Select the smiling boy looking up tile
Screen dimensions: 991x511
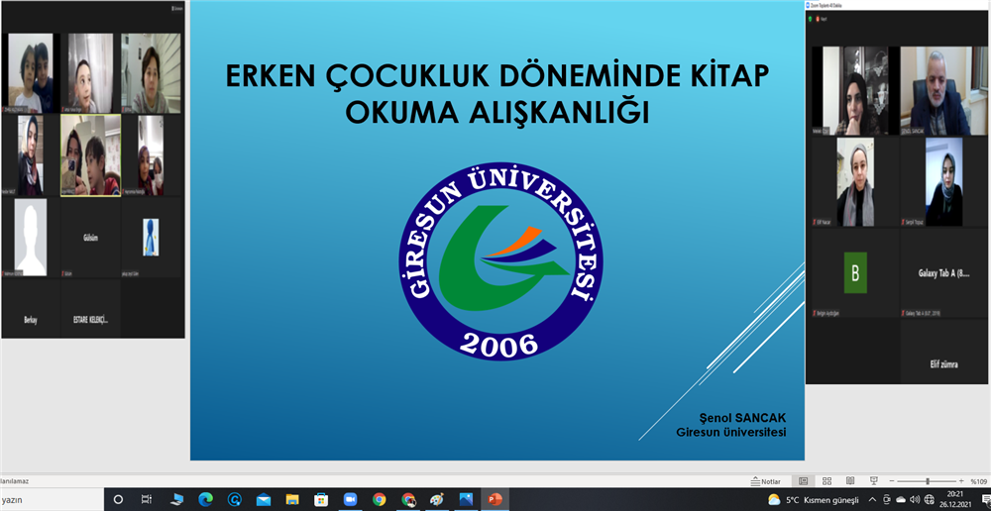(90, 73)
